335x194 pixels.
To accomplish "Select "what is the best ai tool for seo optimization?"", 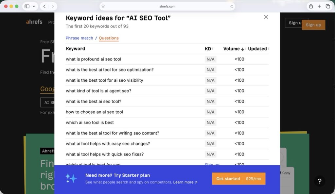I will tap(110, 70).
